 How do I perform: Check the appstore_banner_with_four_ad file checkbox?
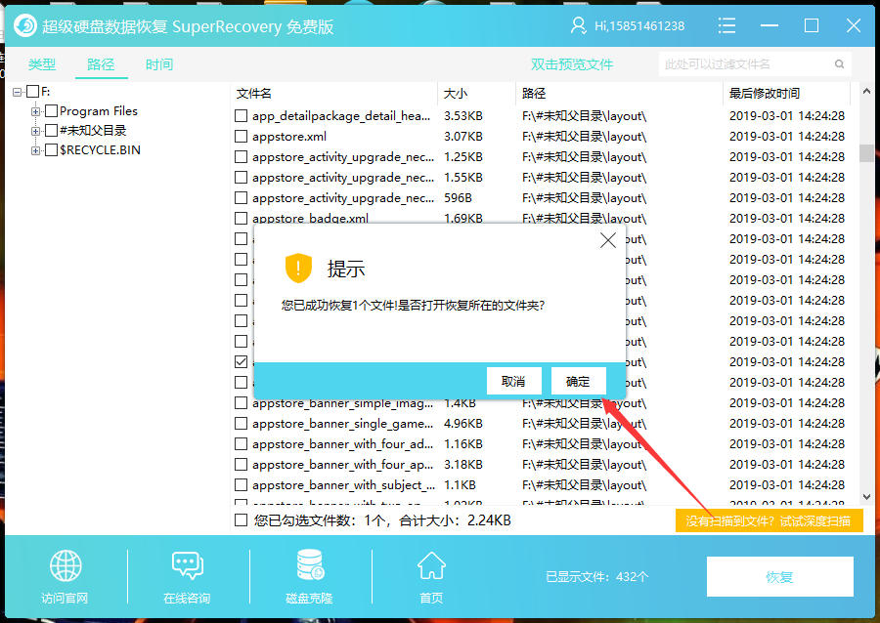click(x=241, y=444)
